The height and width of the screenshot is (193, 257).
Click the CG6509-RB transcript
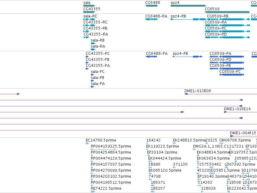pyautogui.click(x=228, y=19)
